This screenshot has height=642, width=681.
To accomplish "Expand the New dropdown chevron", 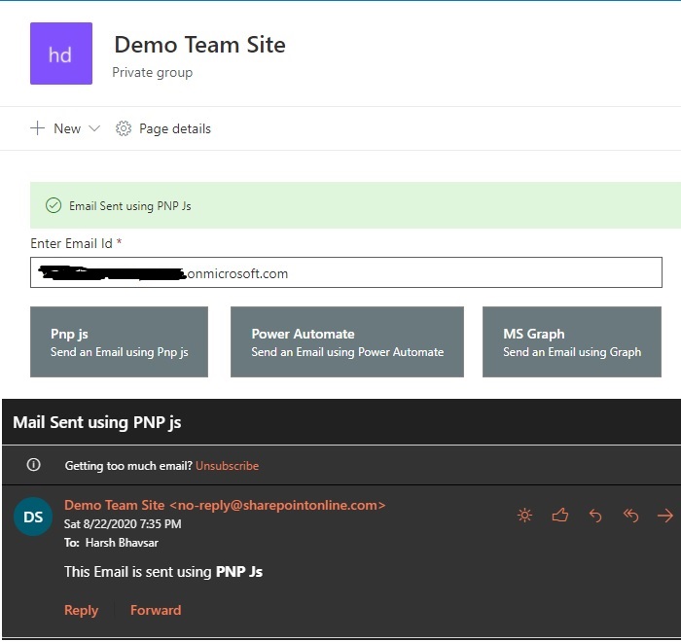I will click(94, 128).
